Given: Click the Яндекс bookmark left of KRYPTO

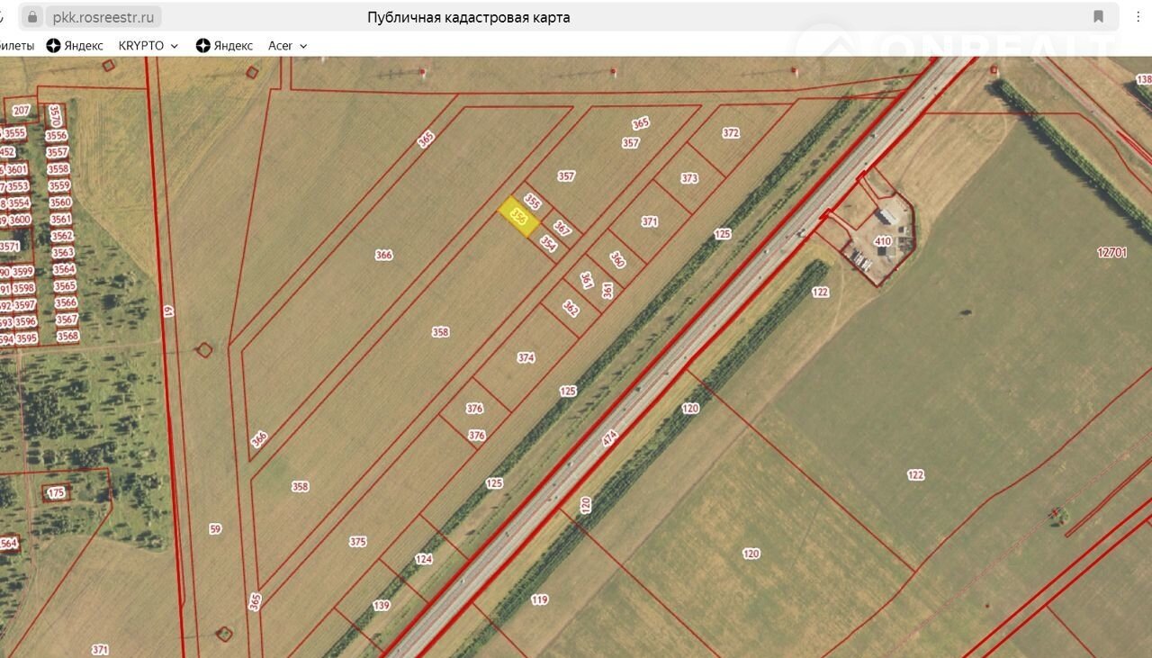Looking at the screenshot, I should [x=75, y=46].
